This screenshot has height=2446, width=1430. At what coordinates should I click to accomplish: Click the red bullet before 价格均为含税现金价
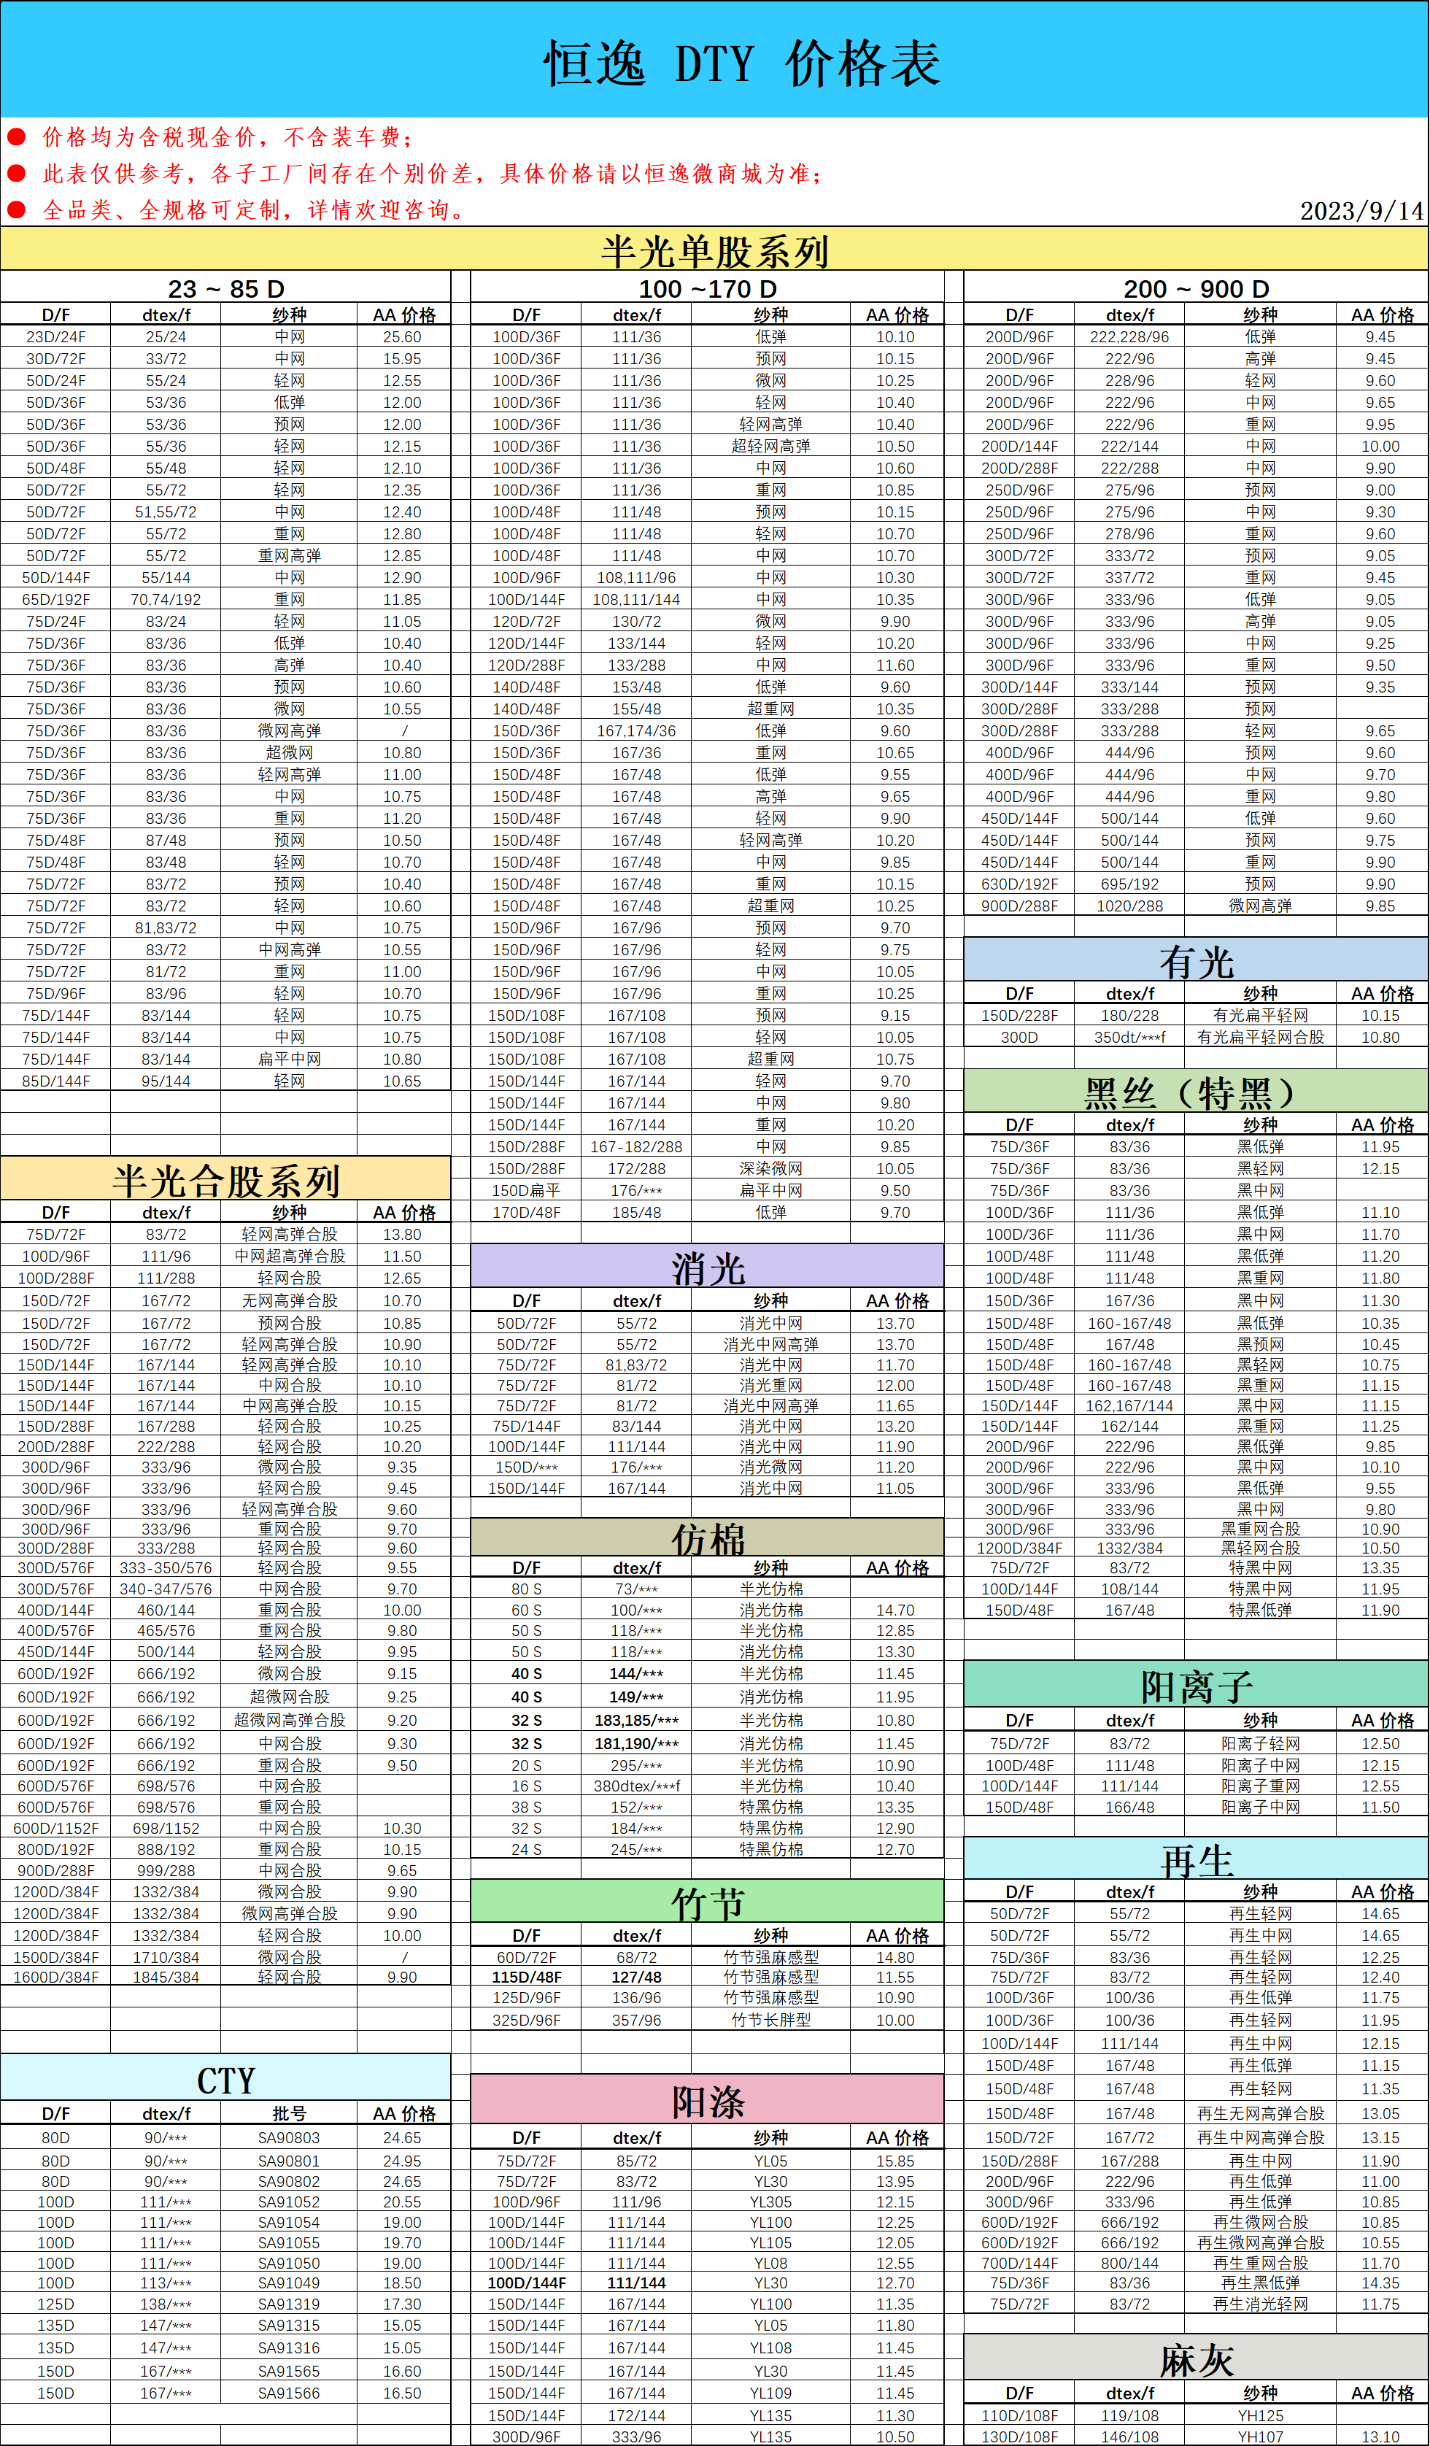17,137
